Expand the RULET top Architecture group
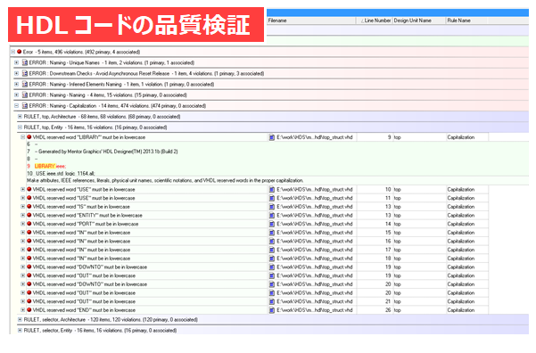 tap(20, 117)
